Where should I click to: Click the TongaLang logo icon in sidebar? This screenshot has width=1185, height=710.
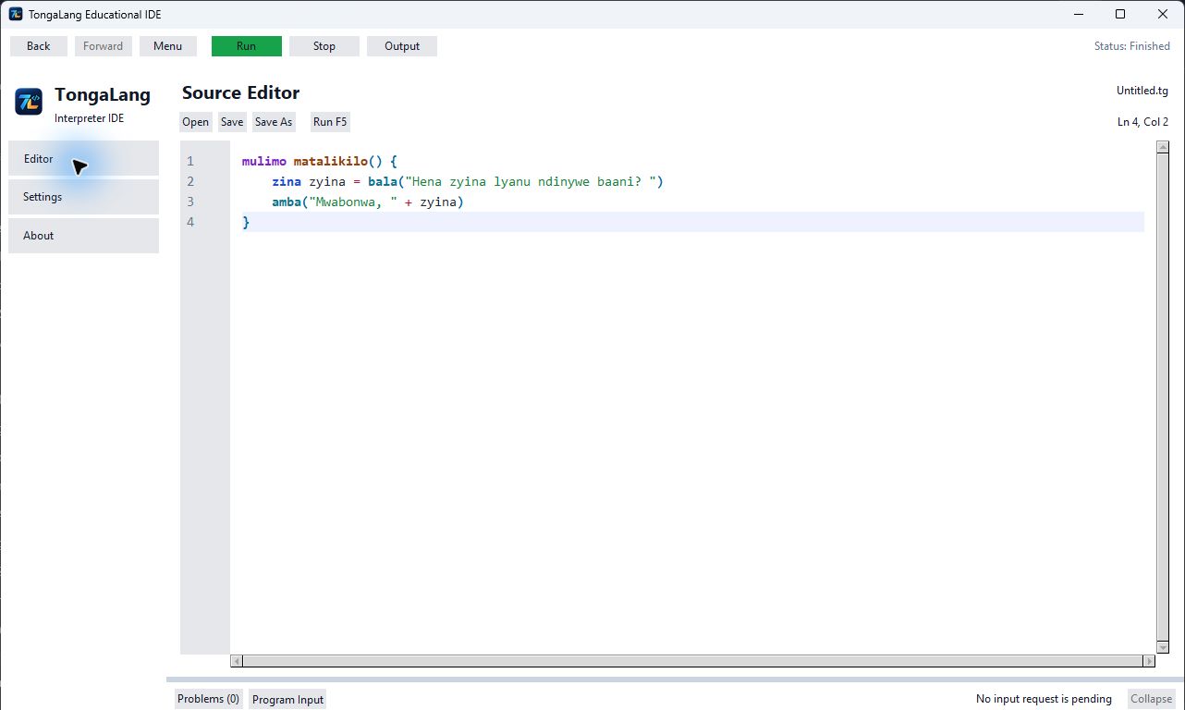(x=29, y=102)
